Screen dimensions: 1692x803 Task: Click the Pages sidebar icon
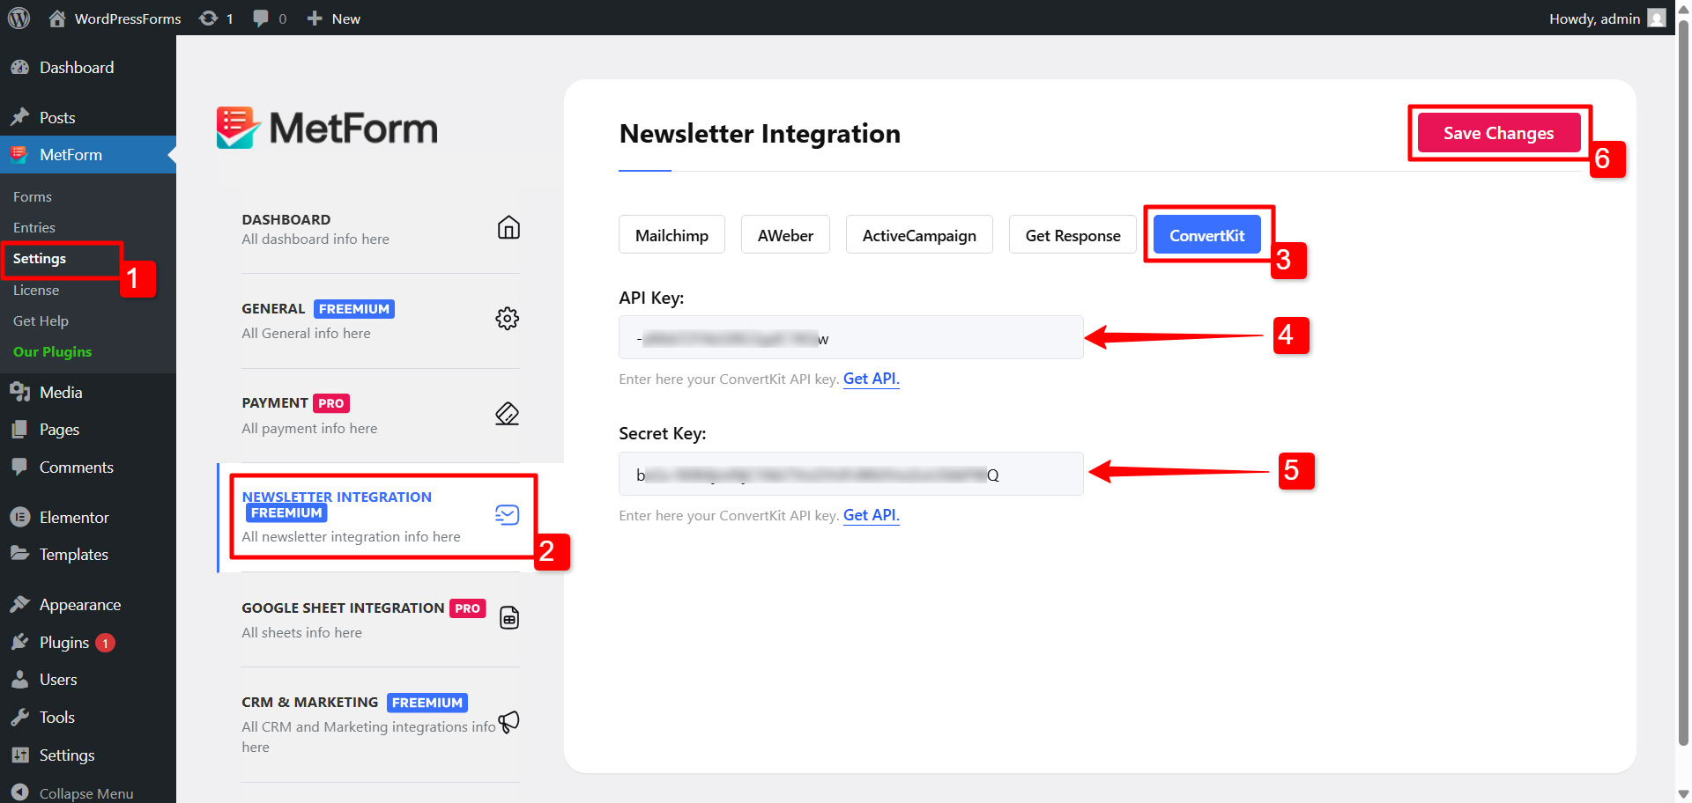tap(19, 430)
